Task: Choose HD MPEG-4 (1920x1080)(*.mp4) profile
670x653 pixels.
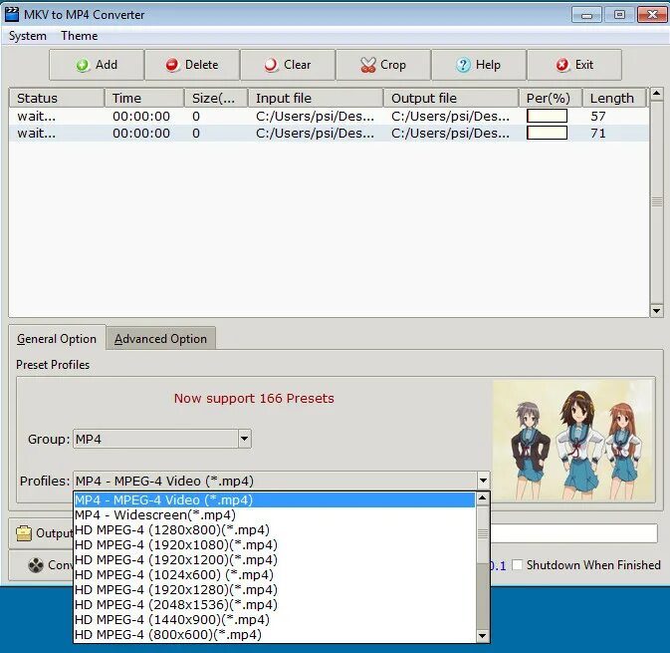Action: click(x=275, y=544)
